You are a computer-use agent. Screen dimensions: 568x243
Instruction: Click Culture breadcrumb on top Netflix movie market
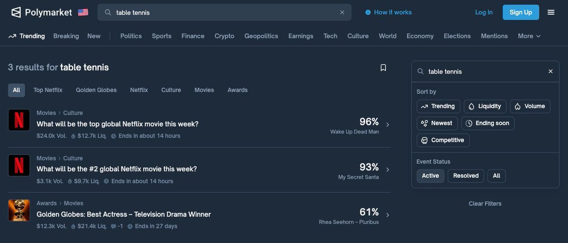73,113
